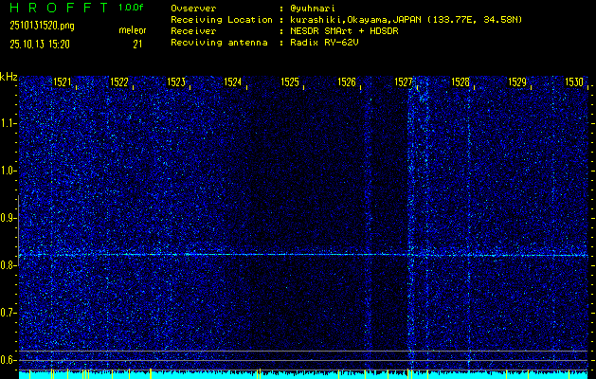This screenshot has width=596, height=379.
Task: Select the 1526 time marker
Action: click(347, 81)
